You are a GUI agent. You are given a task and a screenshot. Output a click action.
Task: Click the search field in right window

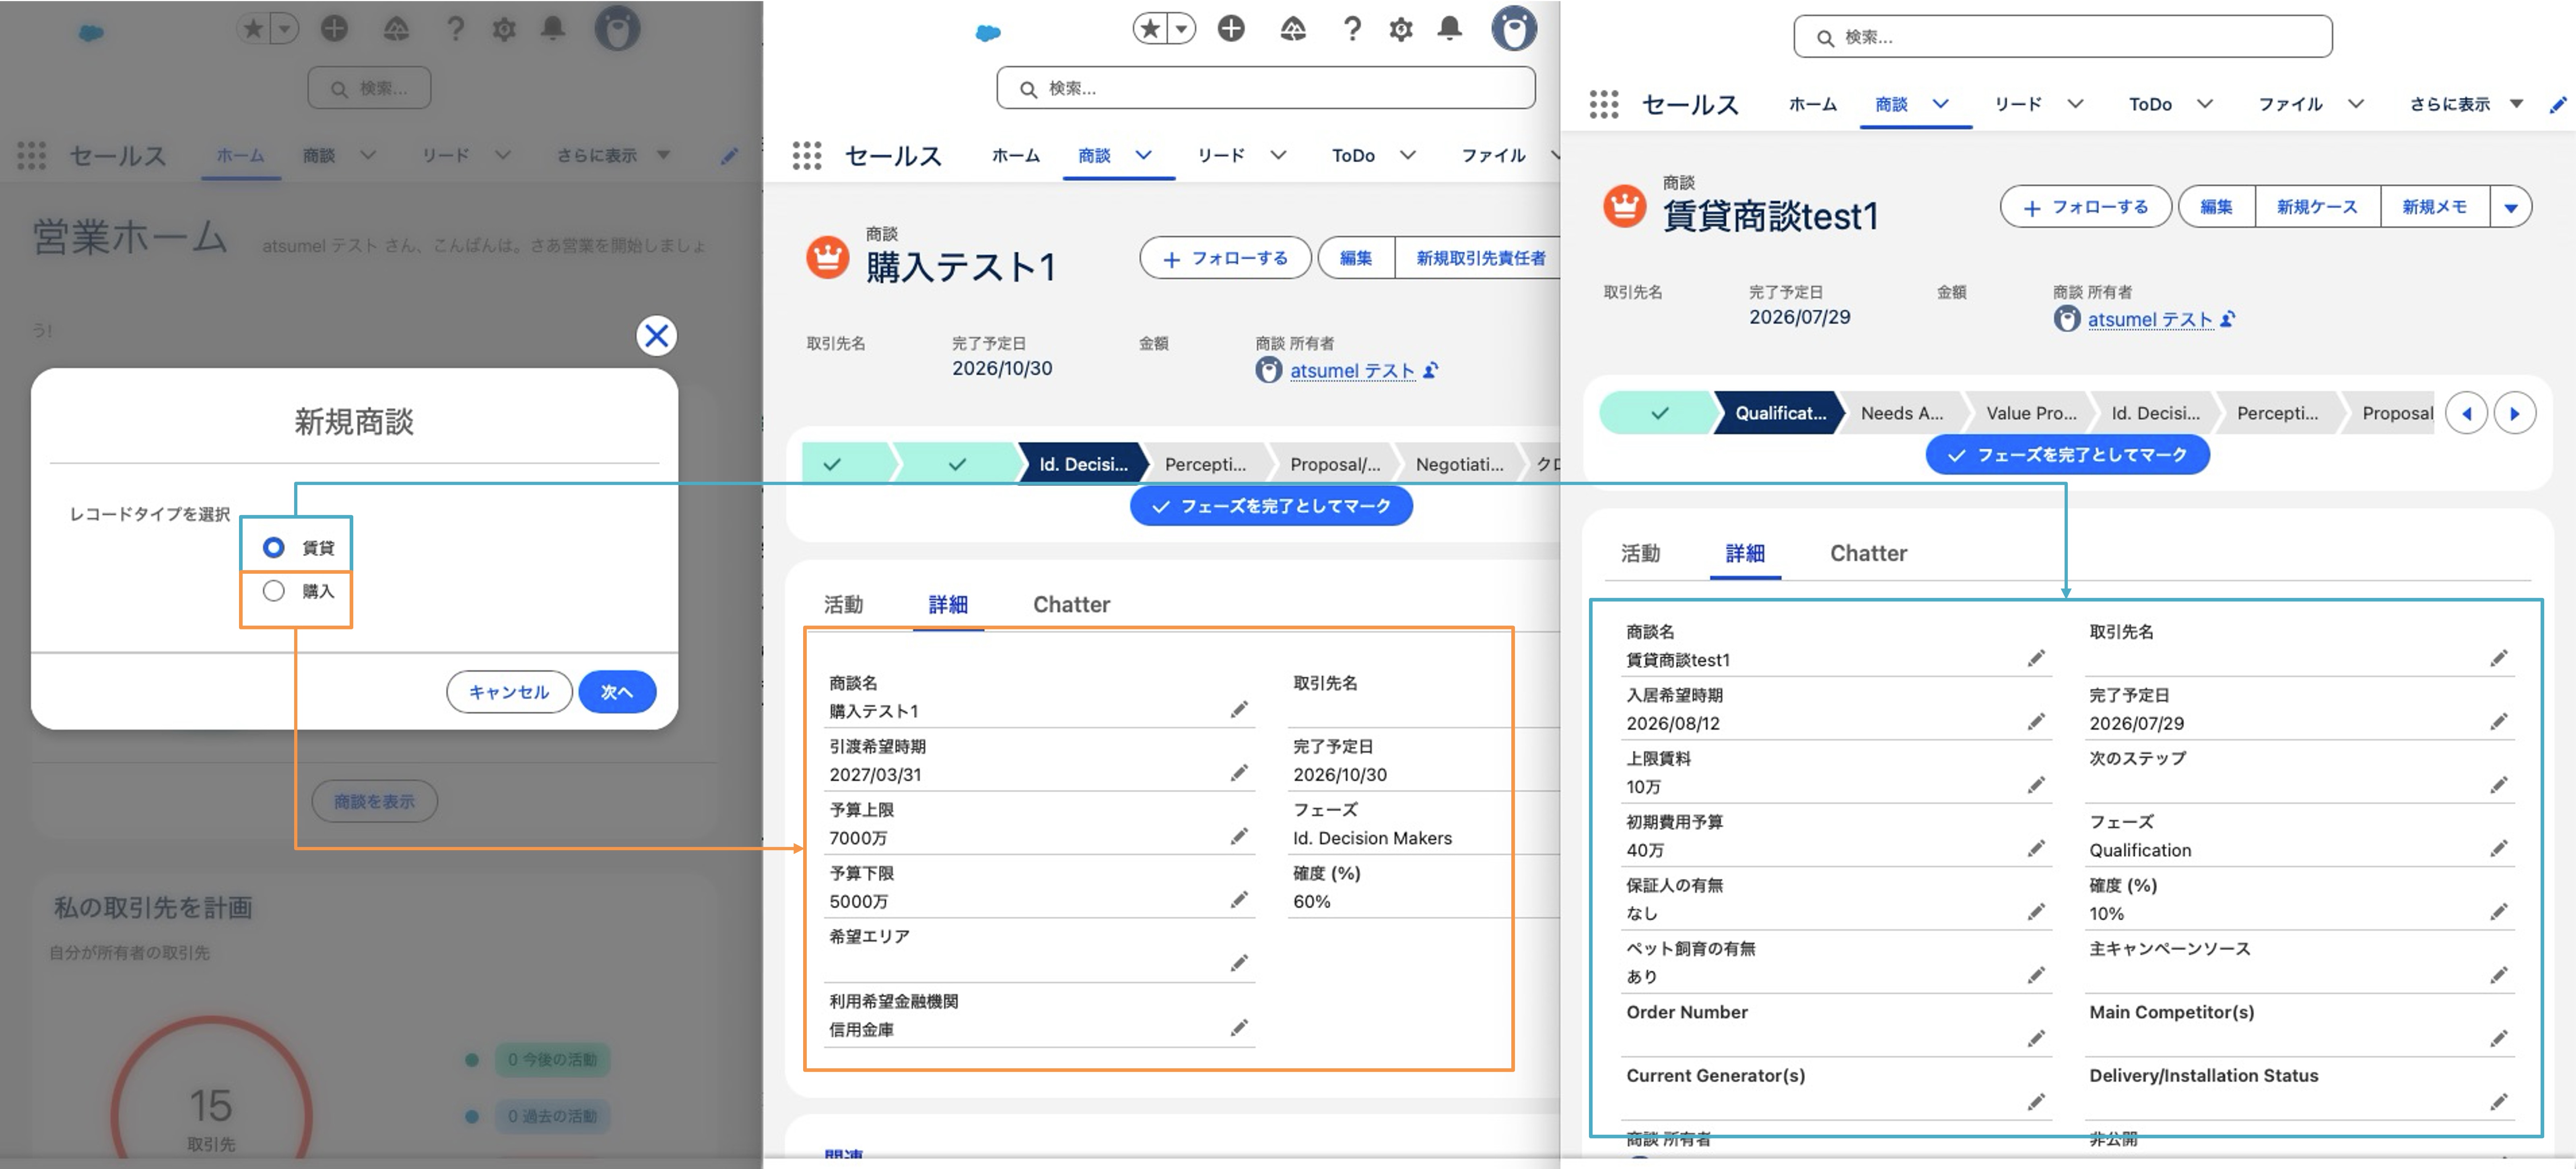2063,37
